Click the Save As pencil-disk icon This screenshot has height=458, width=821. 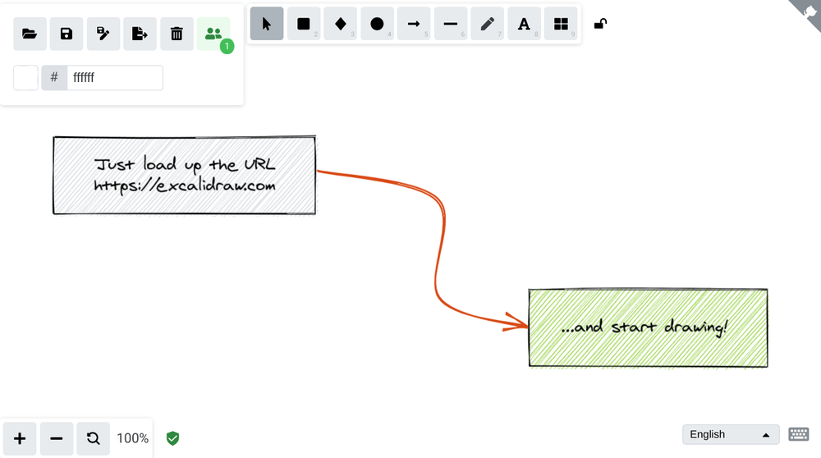(103, 34)
